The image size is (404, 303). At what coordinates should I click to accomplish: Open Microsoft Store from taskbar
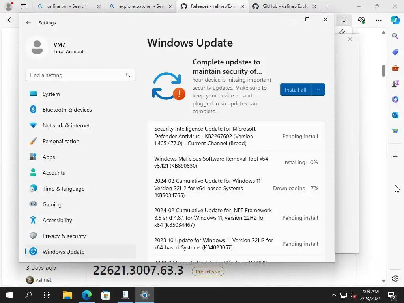click(x=106, y=295)
